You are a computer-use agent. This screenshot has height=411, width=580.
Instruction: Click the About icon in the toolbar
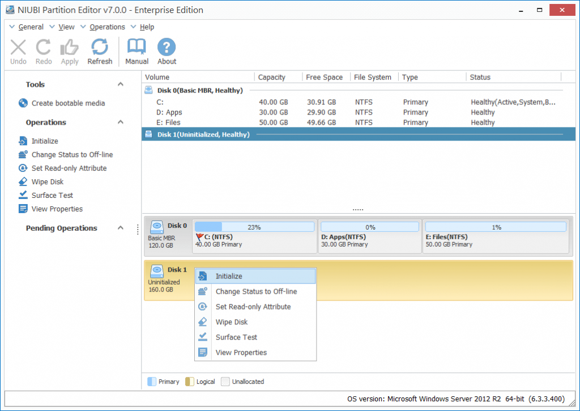click(166, 50)
